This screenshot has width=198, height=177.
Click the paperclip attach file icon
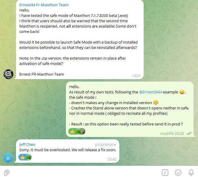[x=7, y=173]
